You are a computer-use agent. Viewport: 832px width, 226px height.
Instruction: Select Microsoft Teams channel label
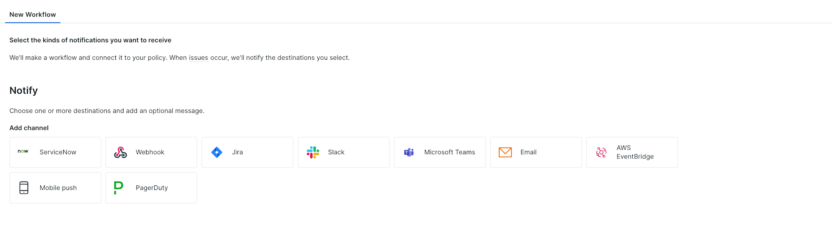pos(450,152)
